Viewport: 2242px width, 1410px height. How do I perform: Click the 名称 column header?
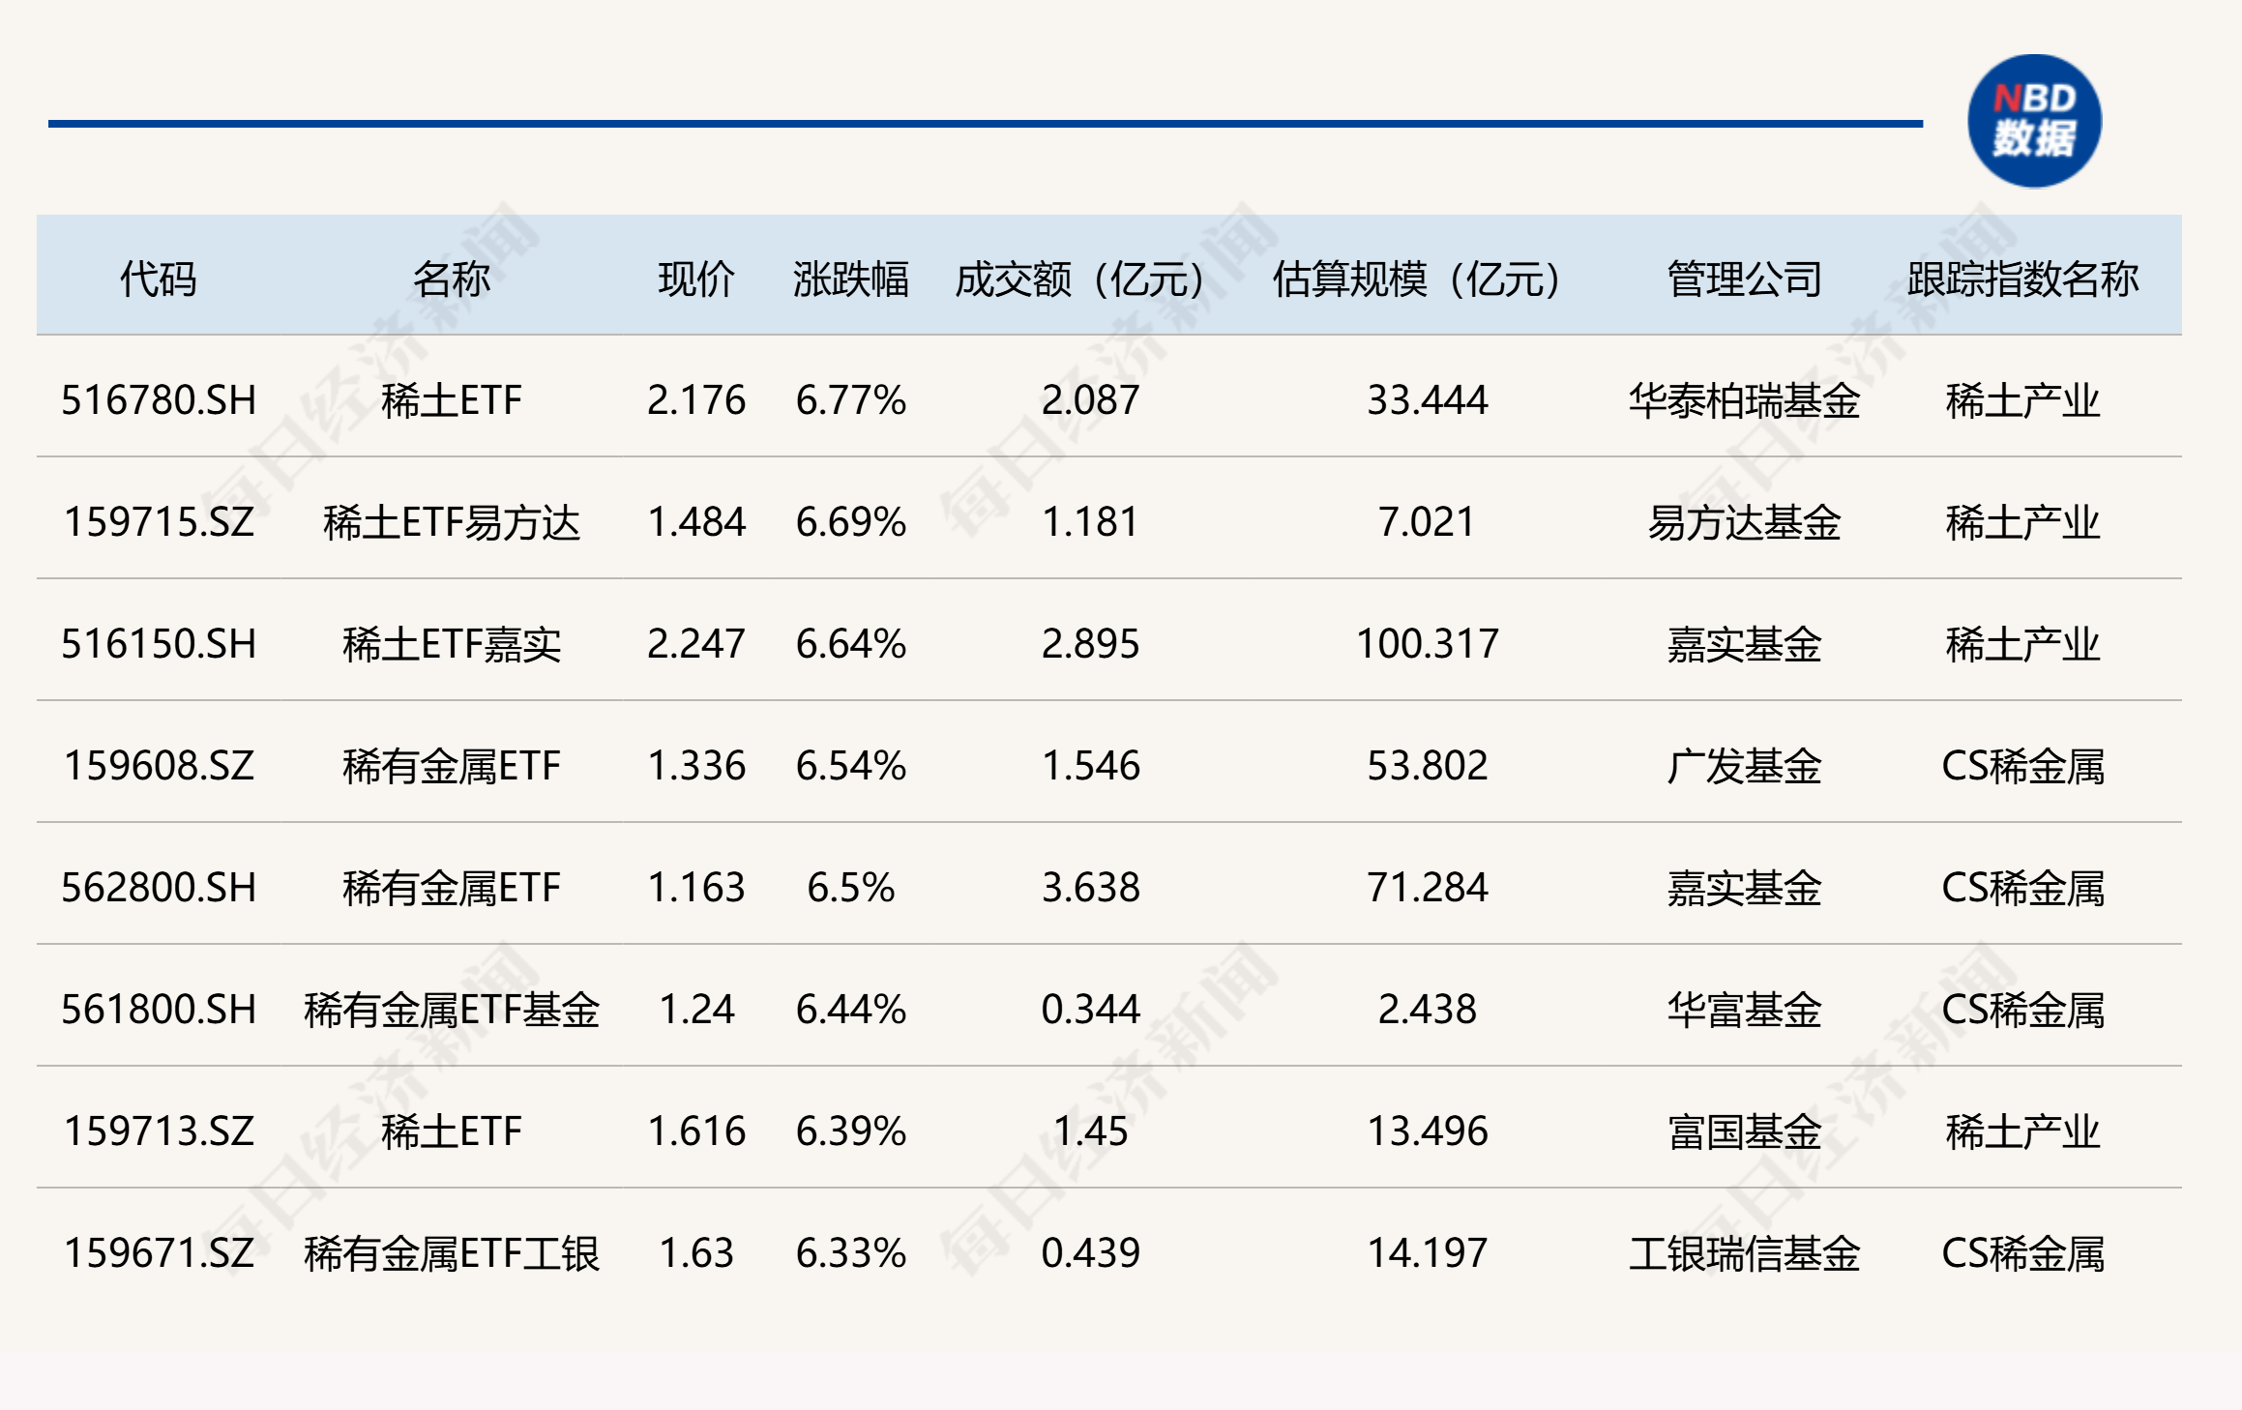click(x=451, y=279)
